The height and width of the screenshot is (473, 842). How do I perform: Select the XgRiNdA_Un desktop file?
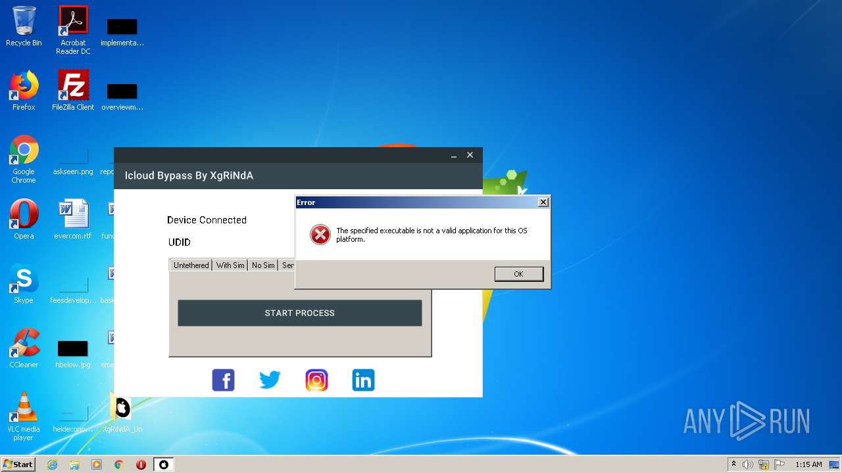click(x=122, y=413)
